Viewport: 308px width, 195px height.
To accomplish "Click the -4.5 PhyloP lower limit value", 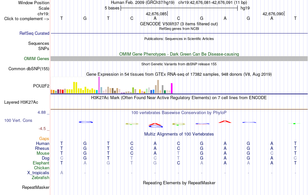I will (42, 129).
